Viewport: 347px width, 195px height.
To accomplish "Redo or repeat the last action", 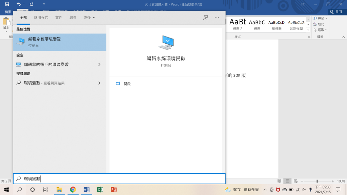I will (x=32, y=4).
